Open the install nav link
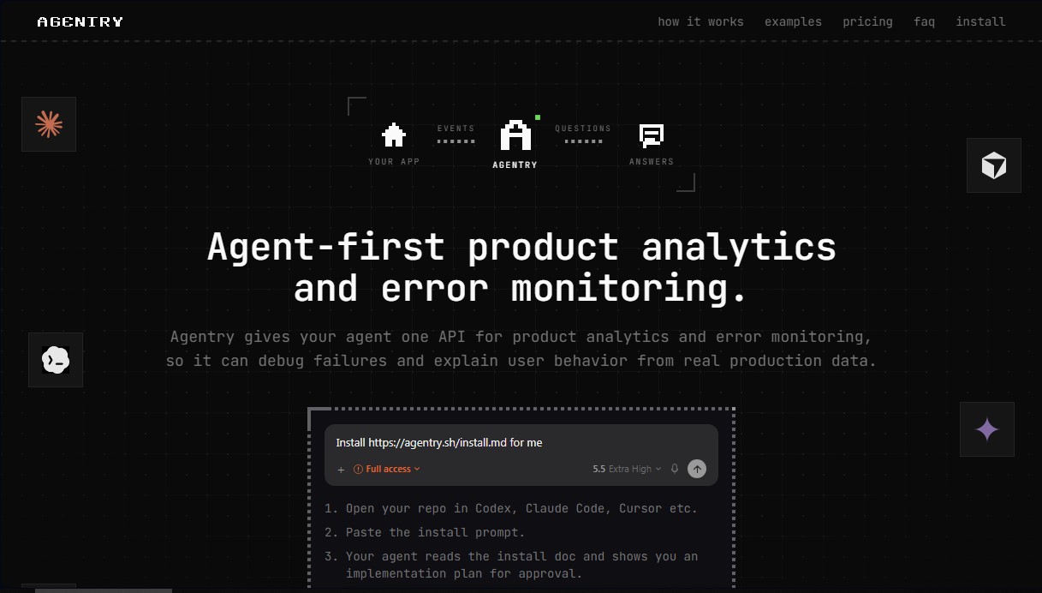The width and height of the screenshot is (1042, 593). pos(980,21)
